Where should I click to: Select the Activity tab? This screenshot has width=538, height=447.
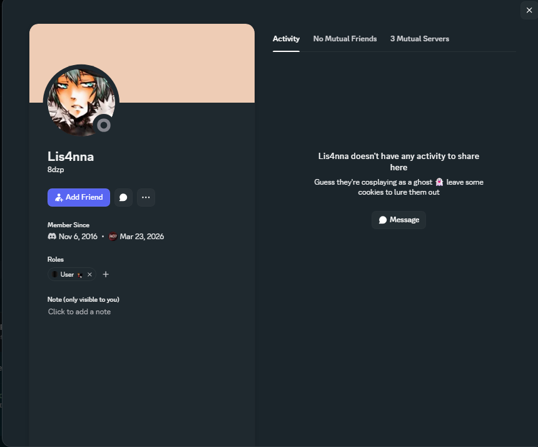click(286, 39)
